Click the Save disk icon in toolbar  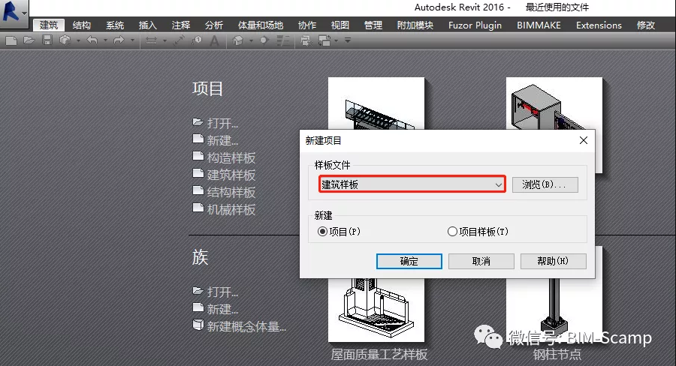(47, 40)
